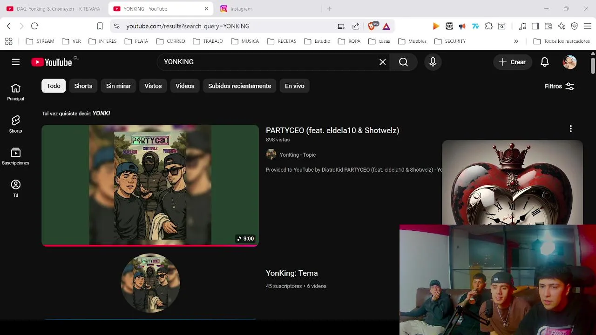Image resolution: width=596 pixels, height=335 pixels.
Task: Select the Videos filter chip
Action: (x=185, y=86)
